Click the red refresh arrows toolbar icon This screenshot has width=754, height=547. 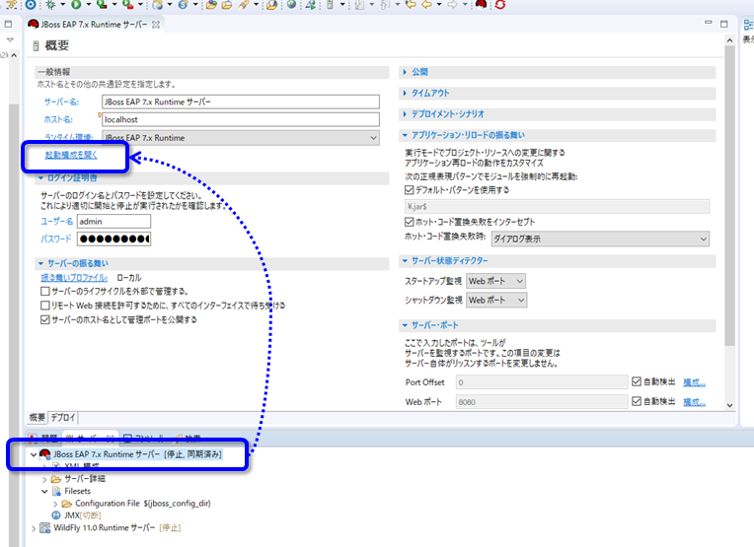[500, 5]
